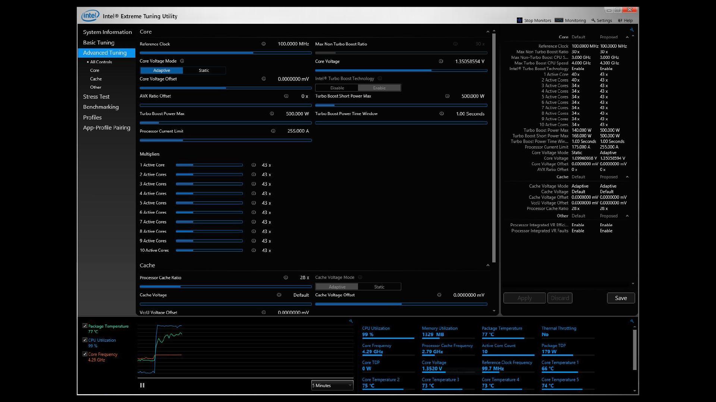Pause the monitoring graph
716x402 pixels.
(142, 385)
